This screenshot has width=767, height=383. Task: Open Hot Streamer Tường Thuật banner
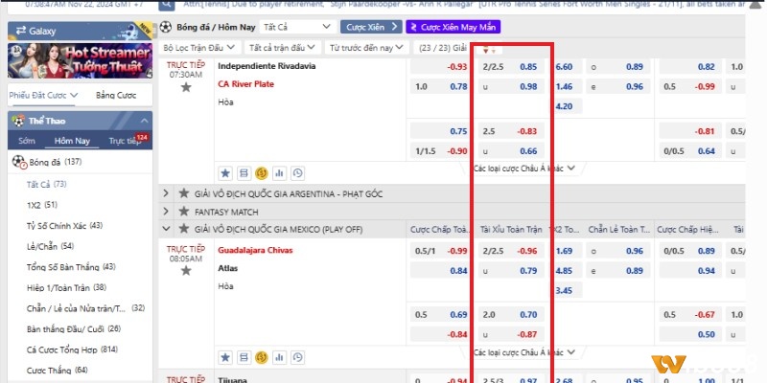80,60
